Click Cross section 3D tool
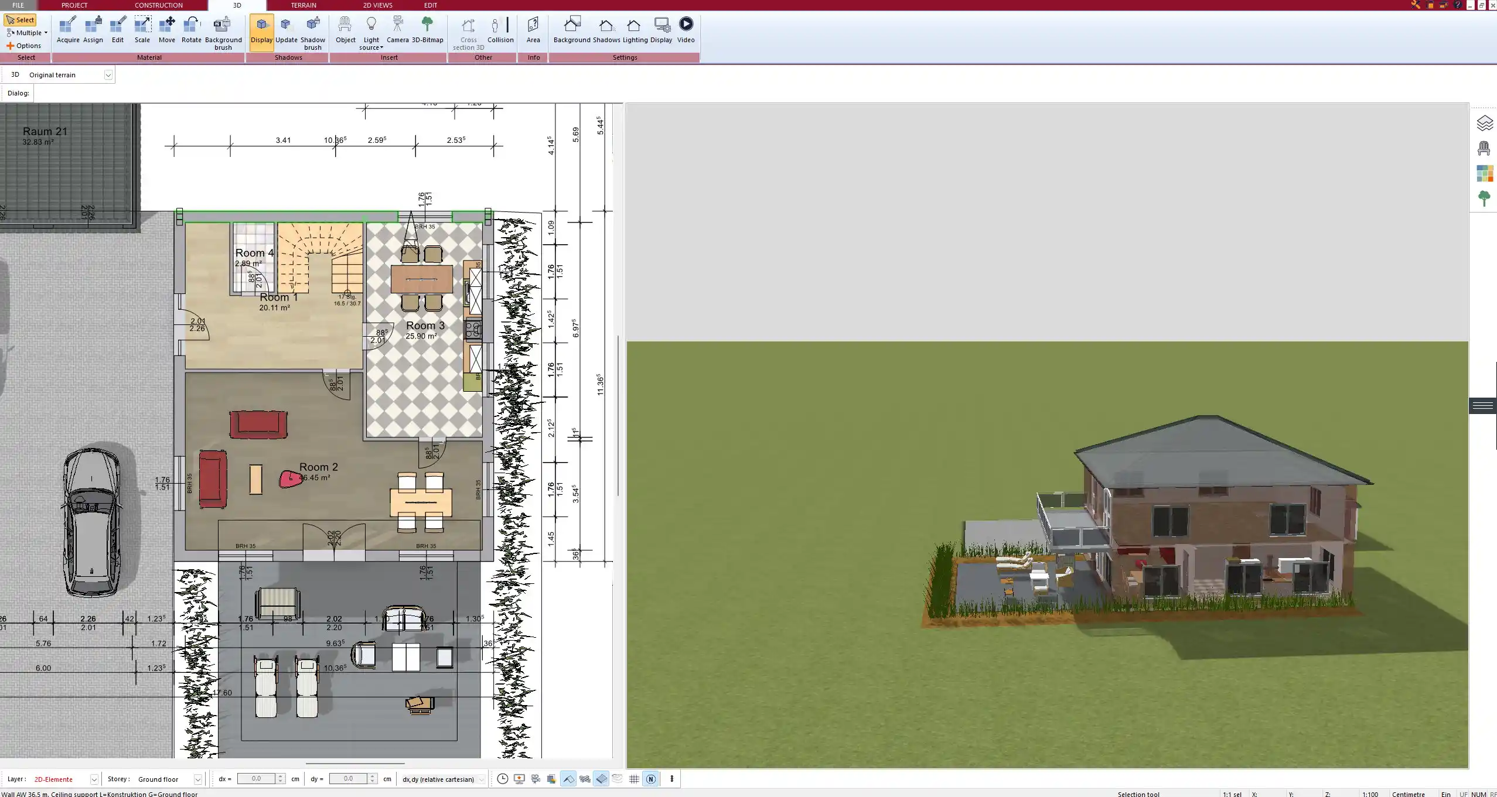This screenshot has width=1497, height=797. pos(468,33)
